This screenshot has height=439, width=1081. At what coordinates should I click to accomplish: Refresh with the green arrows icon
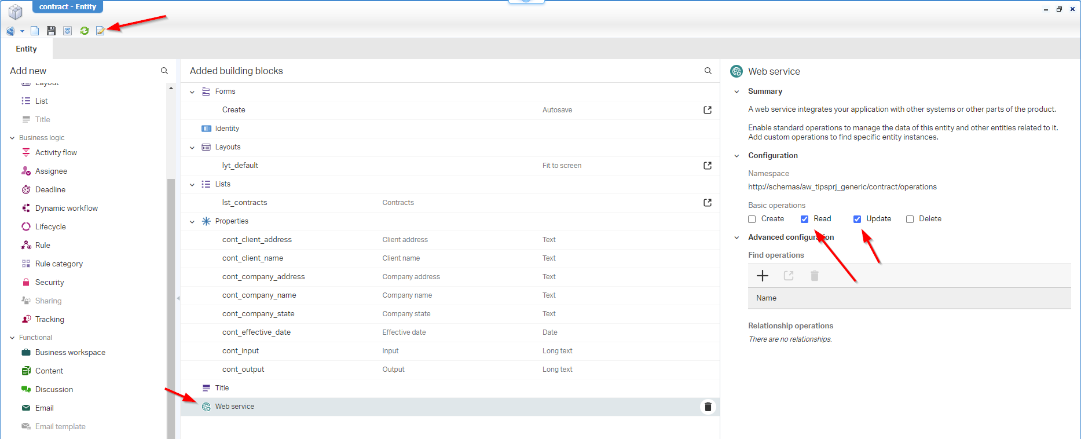[85, 31]
